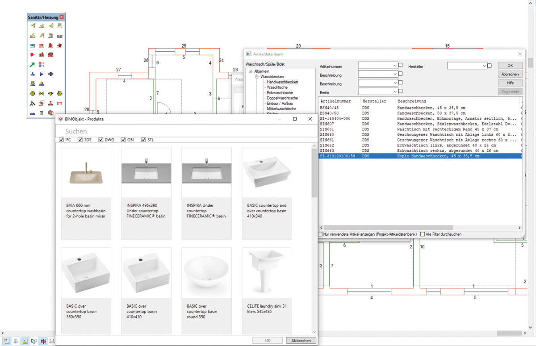Select Handwaschbecken in category tree
Screen dimensions: 536x346
coord(282,82)
